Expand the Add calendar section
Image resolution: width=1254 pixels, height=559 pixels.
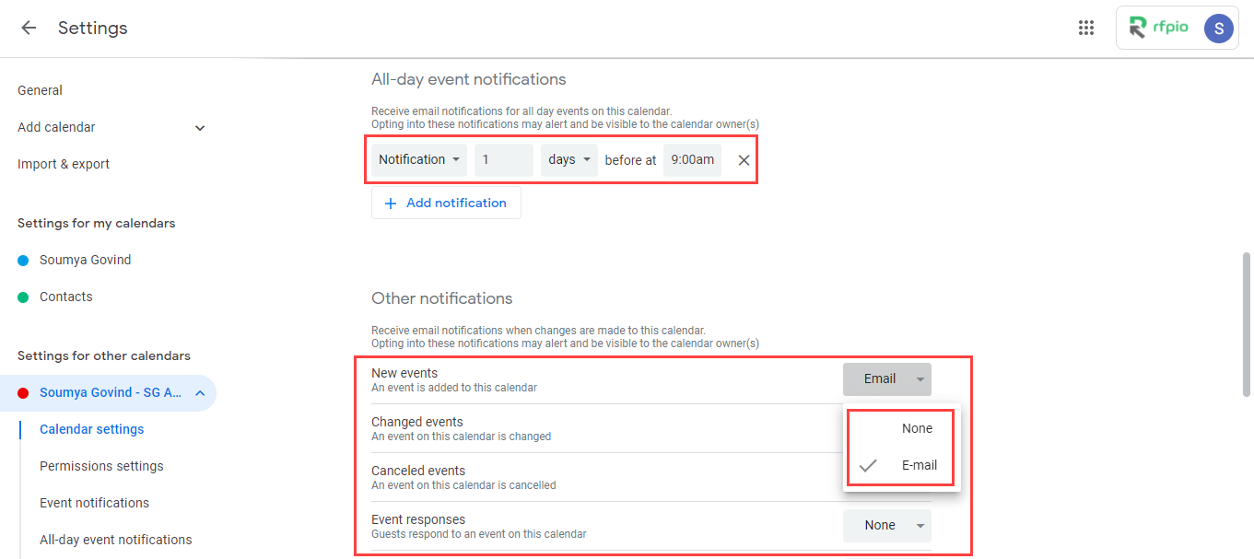200,128
